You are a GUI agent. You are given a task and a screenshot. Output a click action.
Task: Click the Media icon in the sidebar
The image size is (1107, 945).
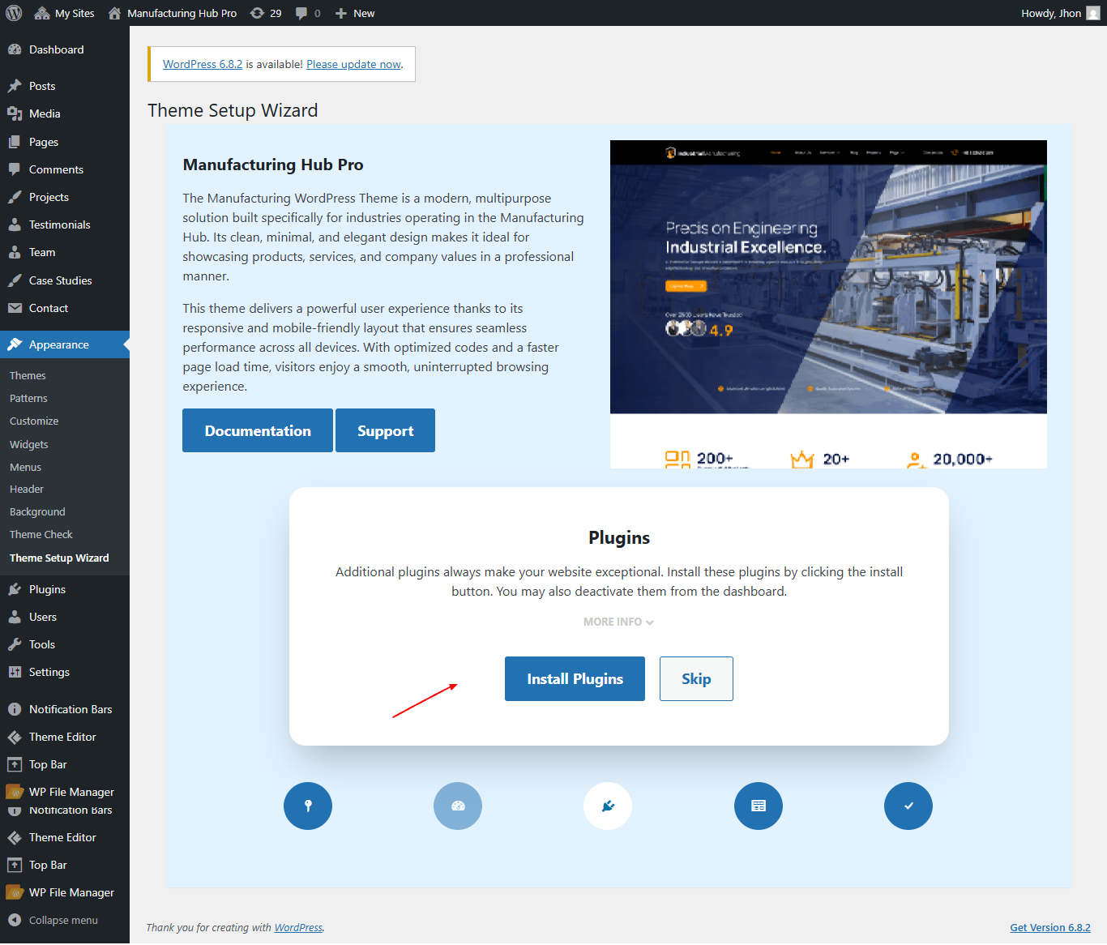coord(15,113)
